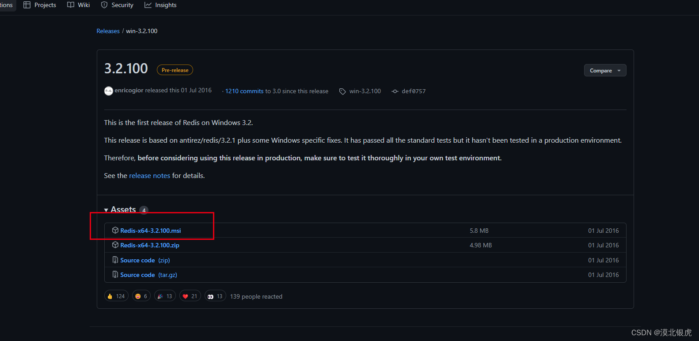View the 1210 commits link

pyautogui.click(x=244, y=91)
